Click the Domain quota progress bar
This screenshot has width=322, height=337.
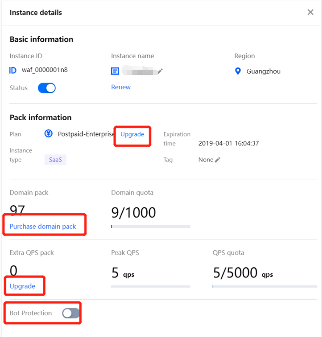click(x=151, y=227)
